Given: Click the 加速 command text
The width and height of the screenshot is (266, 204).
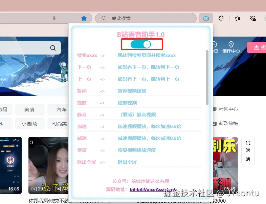Looking at the screenshot, I should (x=82, y=126).
